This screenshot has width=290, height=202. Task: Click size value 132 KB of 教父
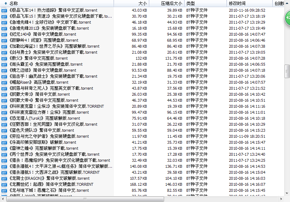(x=141, y=58)
